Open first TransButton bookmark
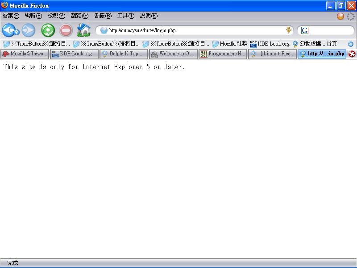The height and width of the screenshot is (268, 357). (x=37, y=43)
